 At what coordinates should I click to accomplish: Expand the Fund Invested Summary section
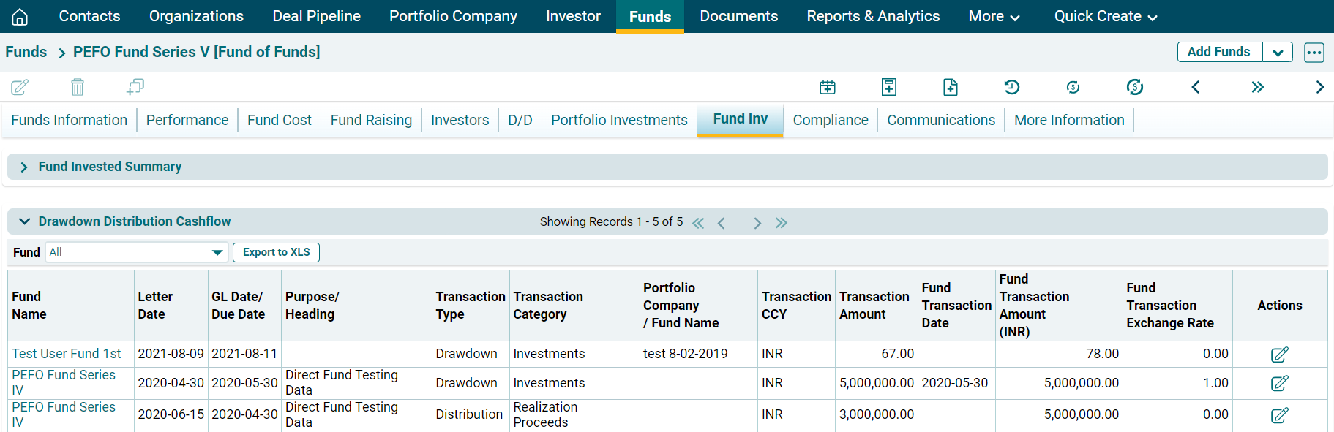[x=24, y=167]
